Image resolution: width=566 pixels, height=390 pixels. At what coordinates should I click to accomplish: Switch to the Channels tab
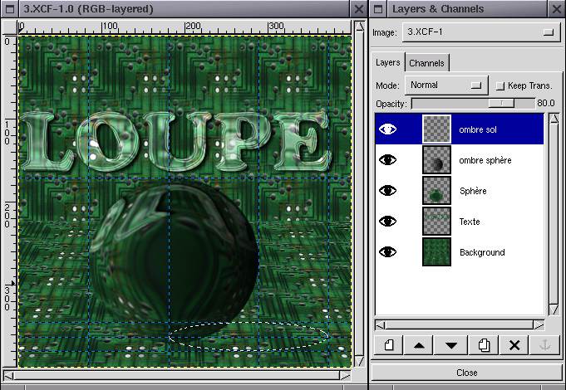coord(426,63)
